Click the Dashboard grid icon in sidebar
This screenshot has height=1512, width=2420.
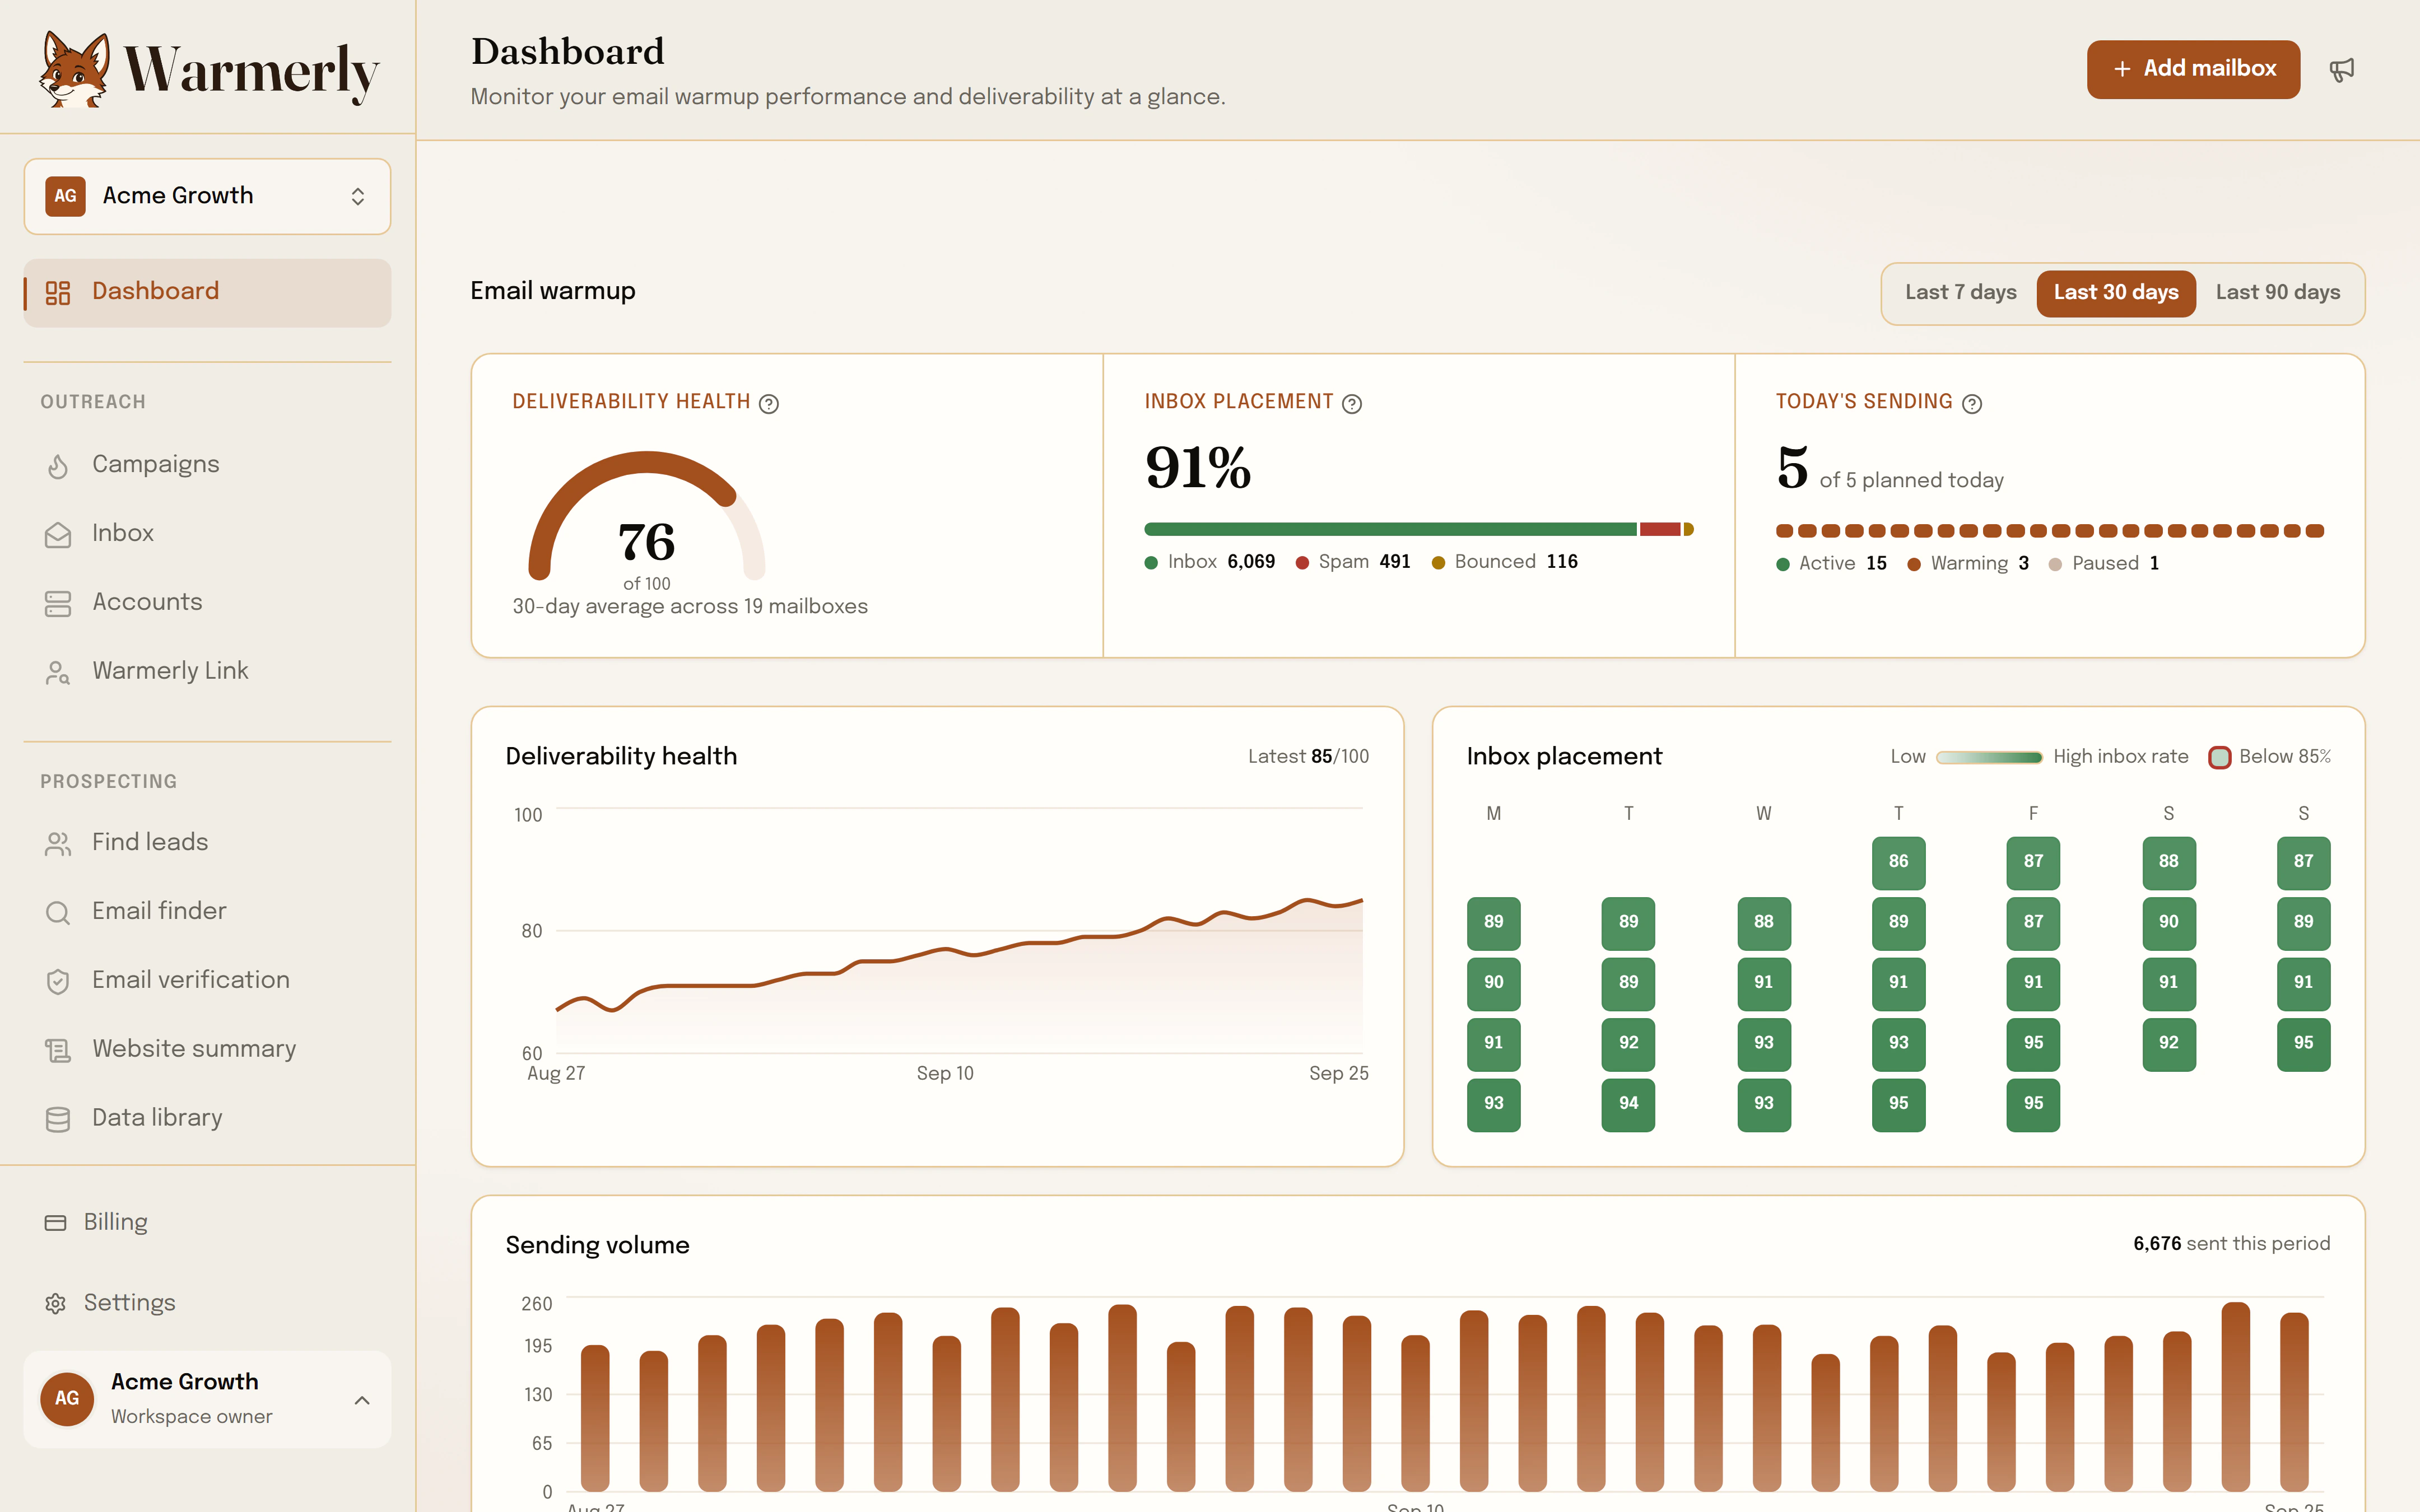(x=58, y=292)
